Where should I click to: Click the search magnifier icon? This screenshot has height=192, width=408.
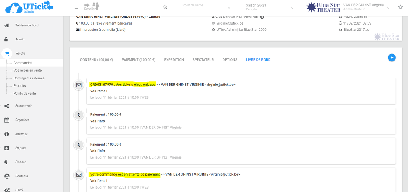click(x=165, y=7)
